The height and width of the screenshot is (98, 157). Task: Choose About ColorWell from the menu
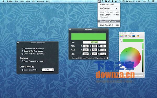tap(109, 4)
